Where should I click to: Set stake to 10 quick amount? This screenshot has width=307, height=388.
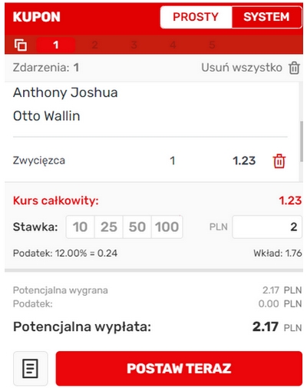[80, 227]
